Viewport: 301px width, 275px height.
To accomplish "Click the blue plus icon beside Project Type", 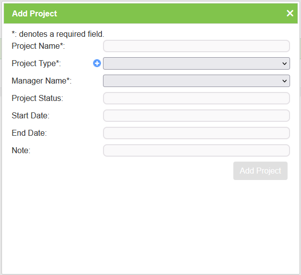I will click(x=97, y=63).
